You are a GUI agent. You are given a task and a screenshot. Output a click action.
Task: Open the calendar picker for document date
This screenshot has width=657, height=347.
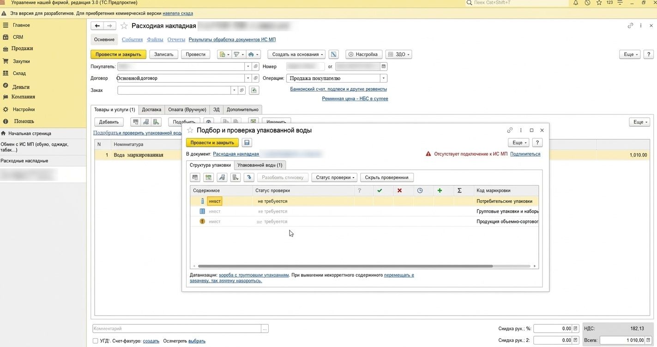384,66
